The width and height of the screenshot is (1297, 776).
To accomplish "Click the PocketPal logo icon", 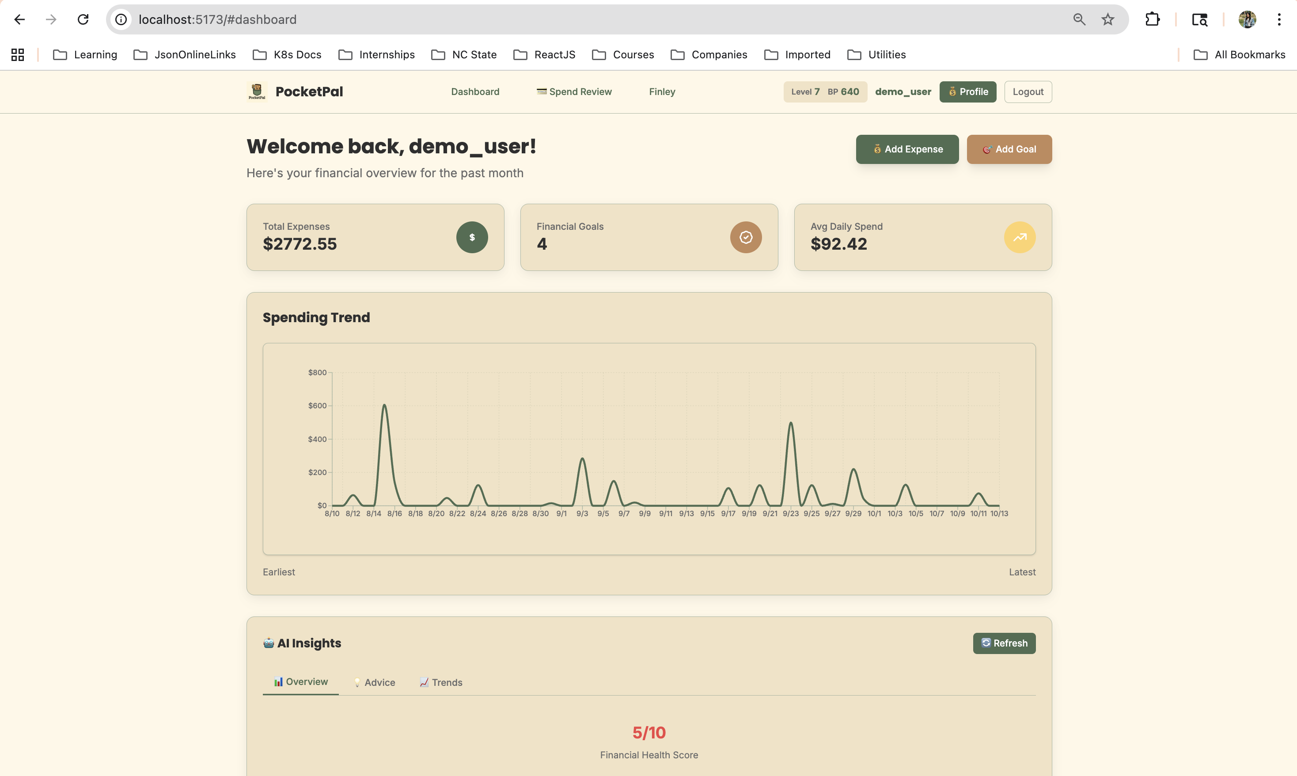I will tap(257, 91).
